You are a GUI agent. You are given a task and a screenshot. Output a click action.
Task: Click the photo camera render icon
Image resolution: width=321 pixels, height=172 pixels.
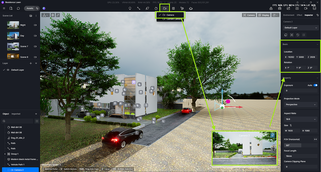tap(297, 8)
